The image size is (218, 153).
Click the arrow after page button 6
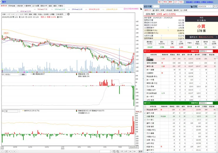(17, 151)
